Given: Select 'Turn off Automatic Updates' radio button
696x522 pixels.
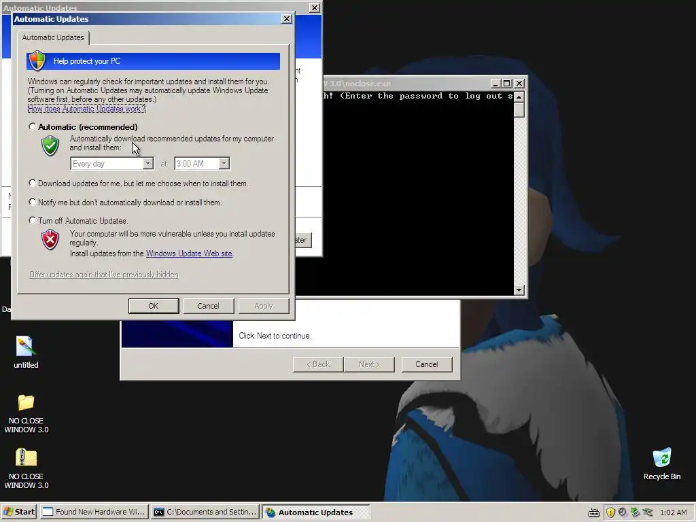Looking at the screenshot, I should click(33, 220).
